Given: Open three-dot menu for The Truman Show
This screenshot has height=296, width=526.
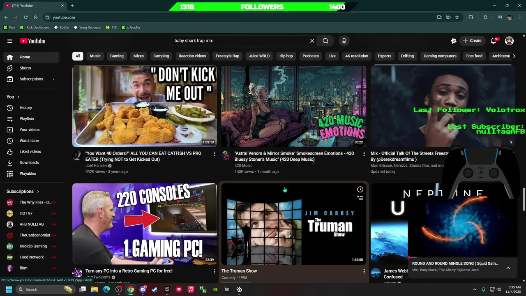Looking at the screenshot, I should click(x=364, y=271).
